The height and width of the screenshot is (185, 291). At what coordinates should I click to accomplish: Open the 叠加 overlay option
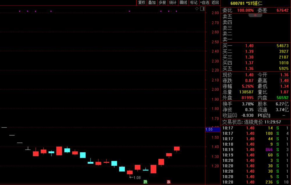tap(152, 3)
